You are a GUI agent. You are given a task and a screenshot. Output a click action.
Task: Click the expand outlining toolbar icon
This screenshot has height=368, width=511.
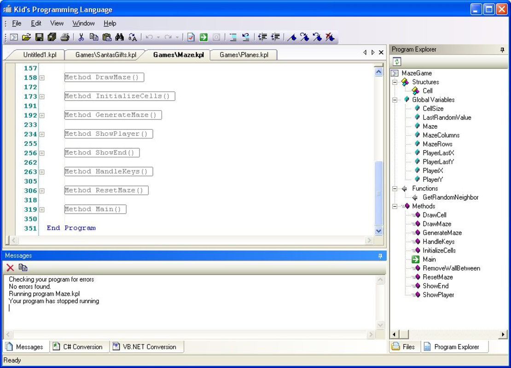click(x=246, y=37)
